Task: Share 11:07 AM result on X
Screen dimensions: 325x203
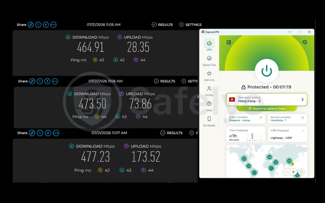Action: coord(40,133)
